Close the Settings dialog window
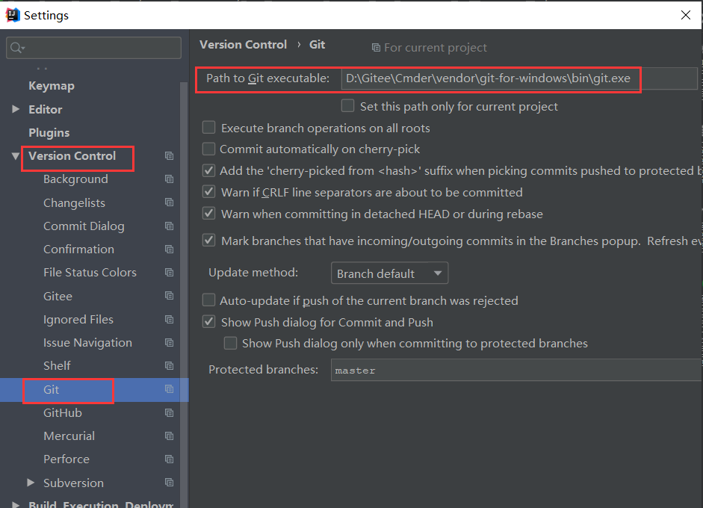 pos(685,15)
